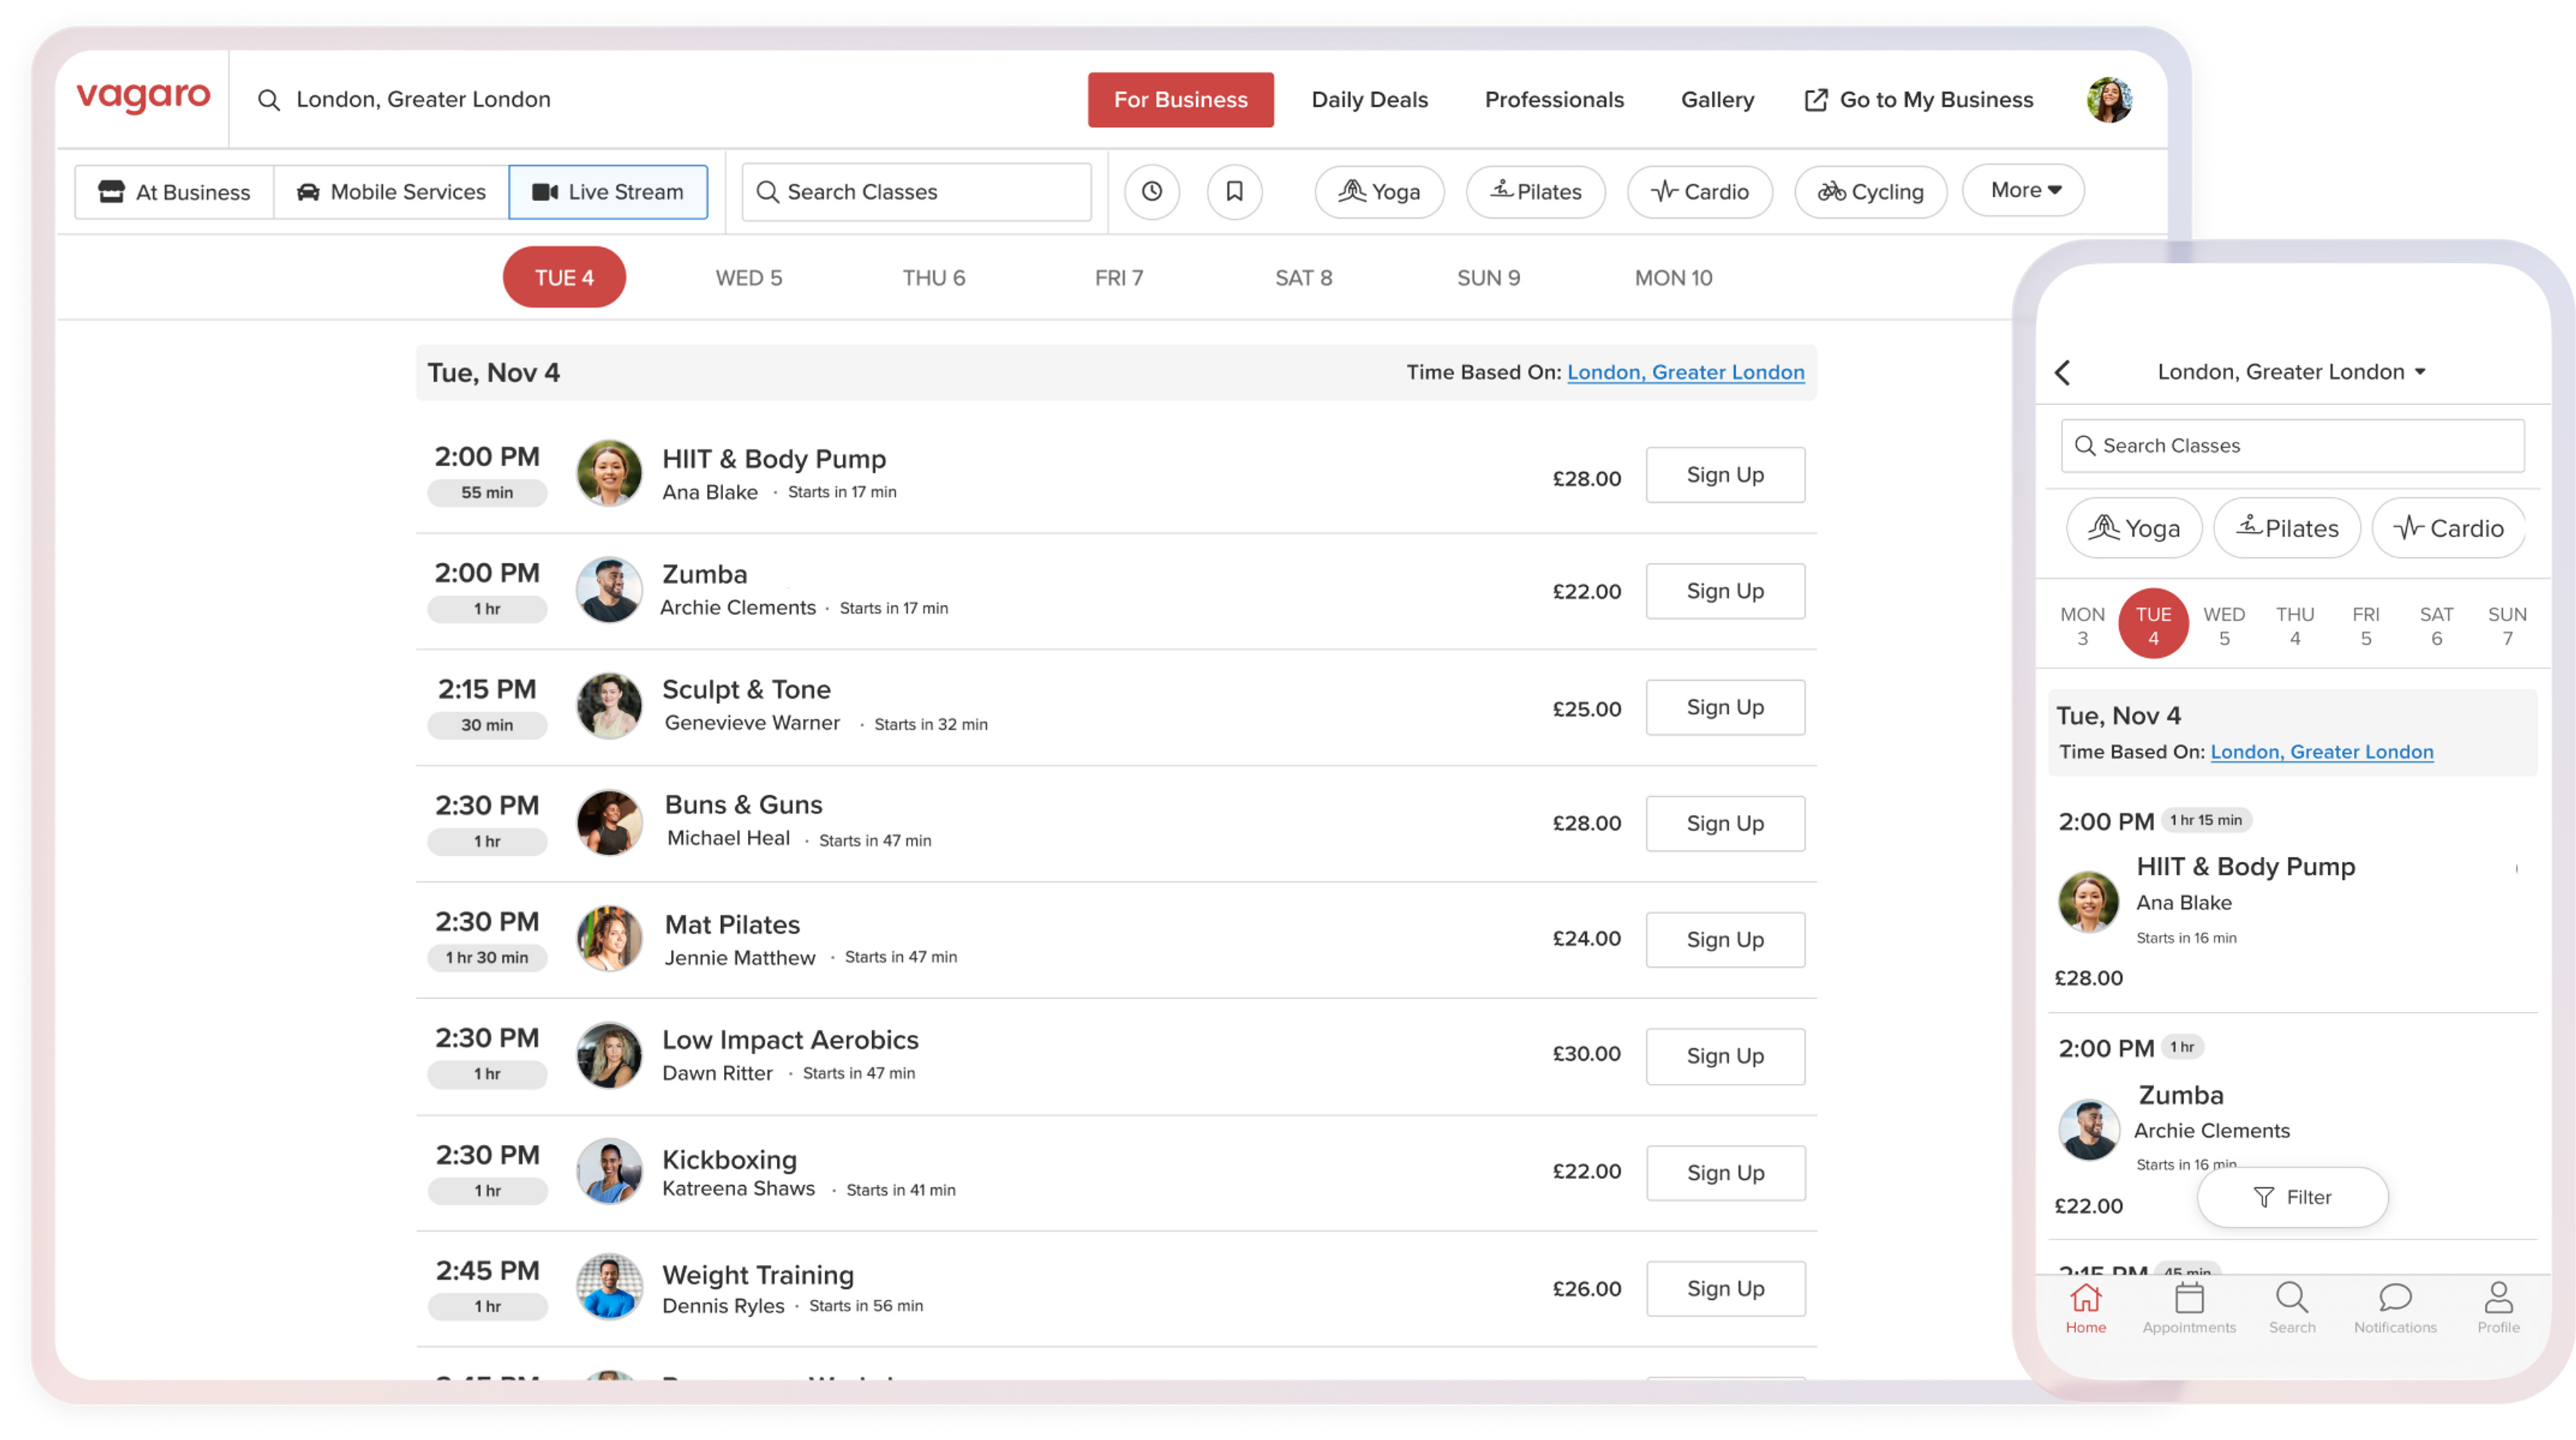Viewport: 2576px width, 1440px height.
Task: Select the Yoga category chip
Action: [x=1379, y=191]
